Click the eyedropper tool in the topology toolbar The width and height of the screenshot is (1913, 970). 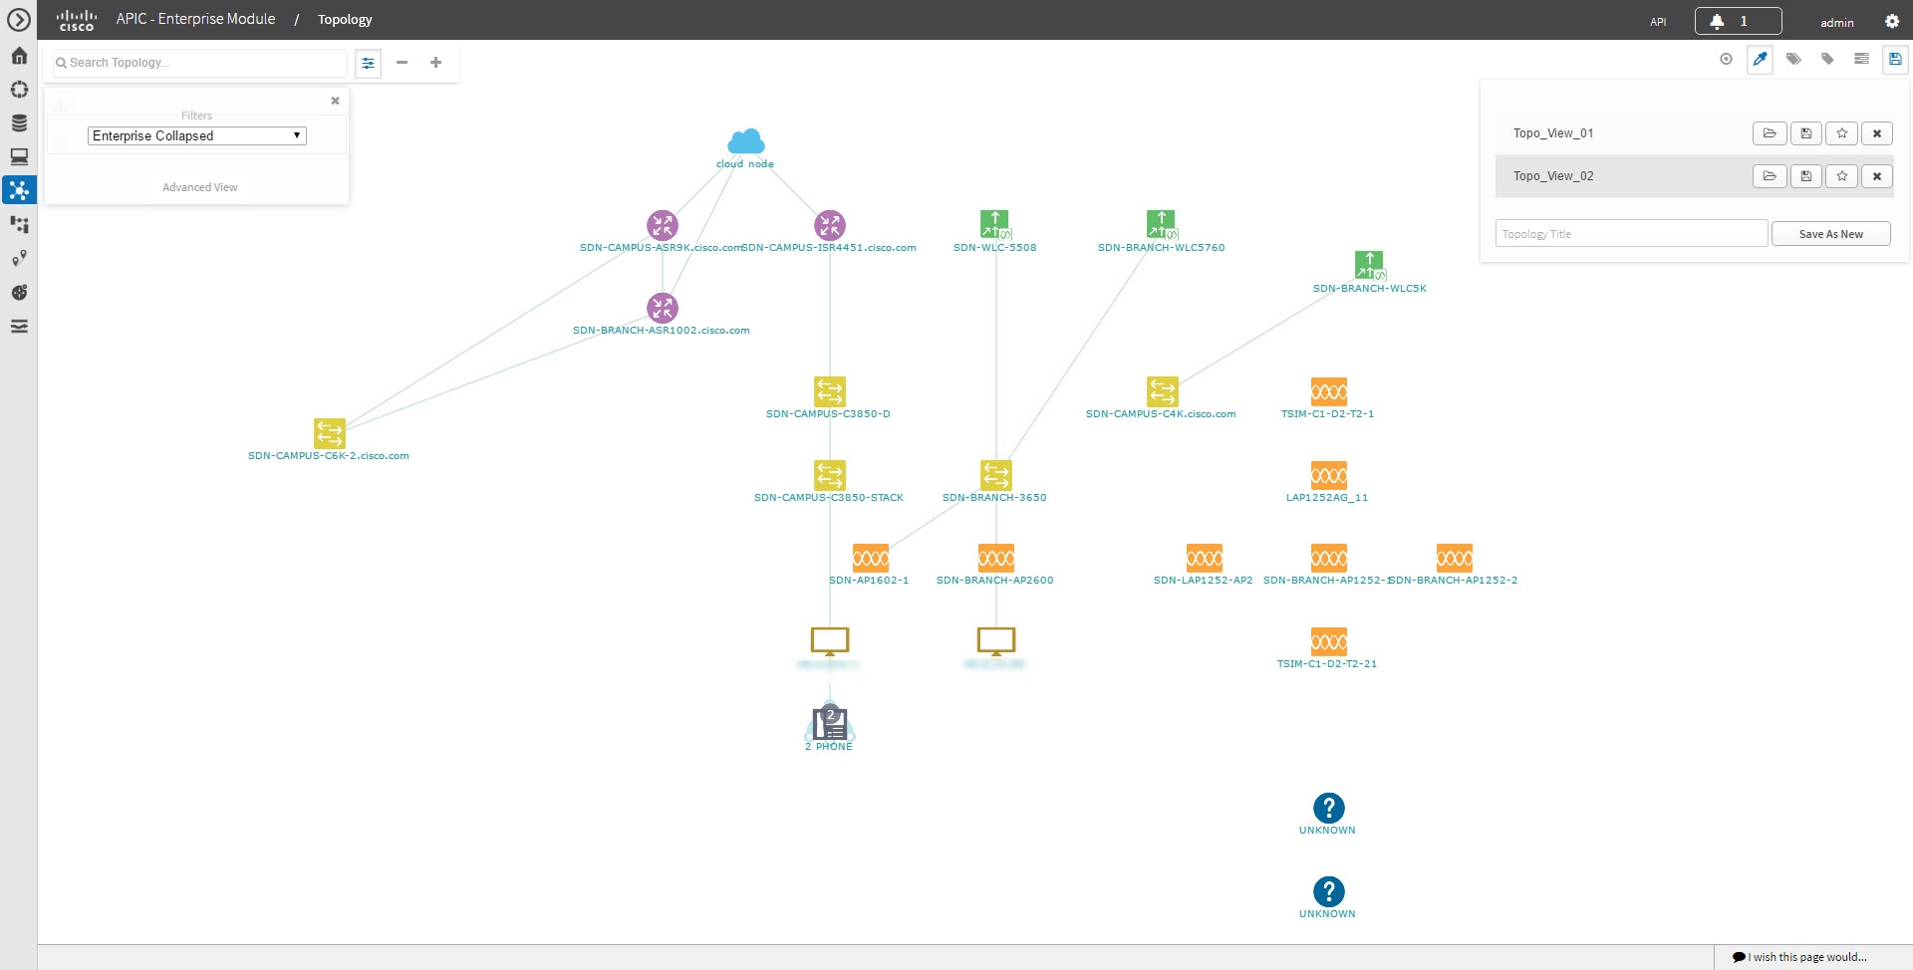point(1760,59)
